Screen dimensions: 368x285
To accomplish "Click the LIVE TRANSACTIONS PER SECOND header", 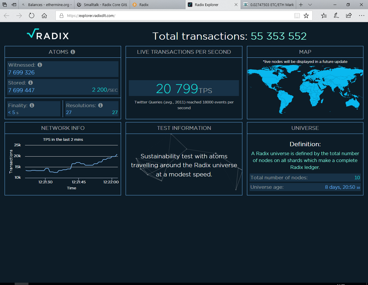I will click(x=184, y=52).
